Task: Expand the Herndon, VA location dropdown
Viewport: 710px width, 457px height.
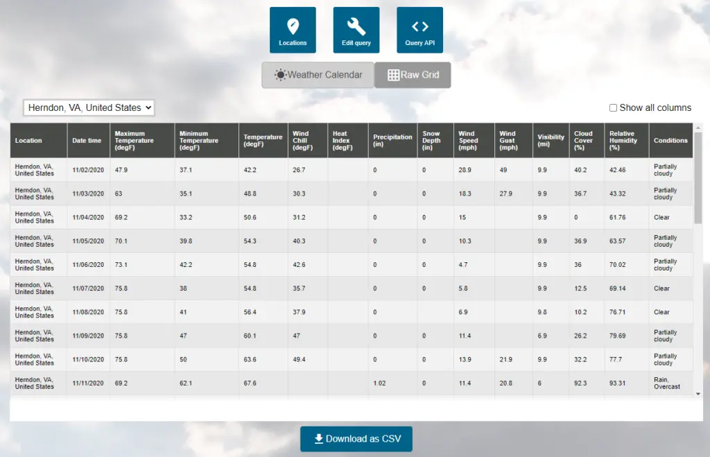Action: pos(89,107)
